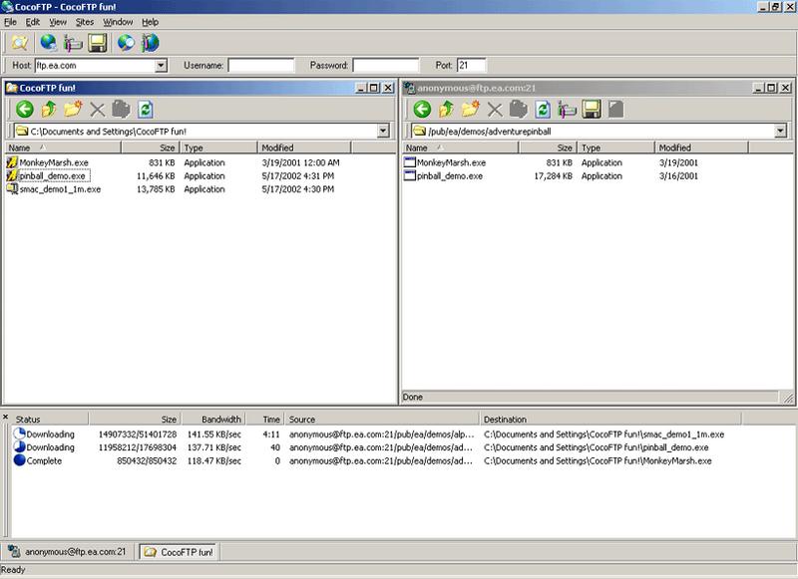The width and height of the screenshot is (798, 579).
Task: Click the Password input field
Action: tap(386, 65)
